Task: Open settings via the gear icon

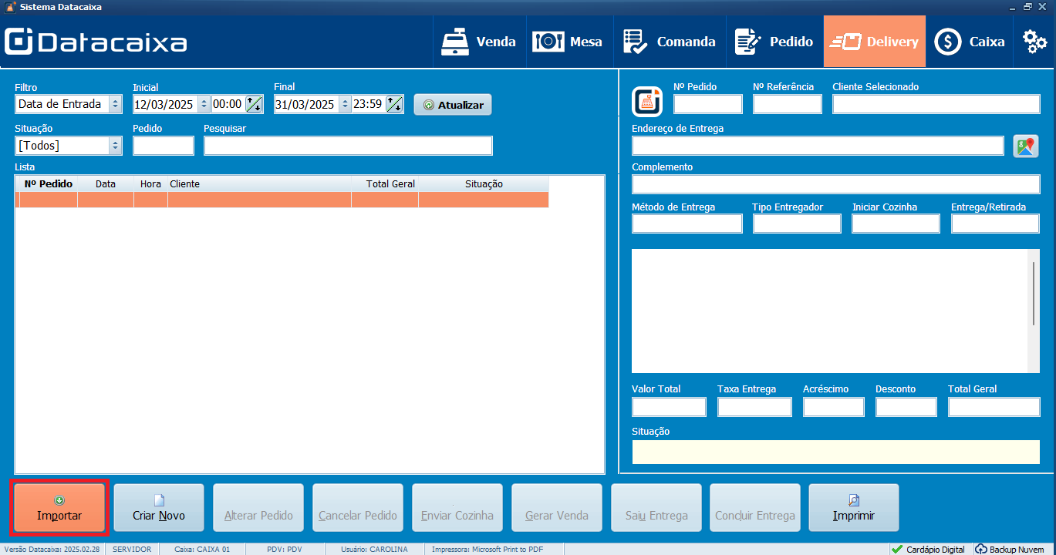Action: pyautogui.click(x=1034, y=41)
